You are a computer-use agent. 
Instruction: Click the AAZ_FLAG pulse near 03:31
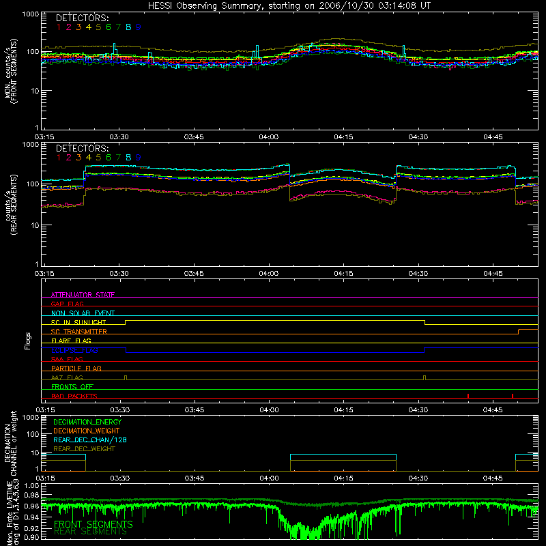pyautogui.click(x=126, y=378)
